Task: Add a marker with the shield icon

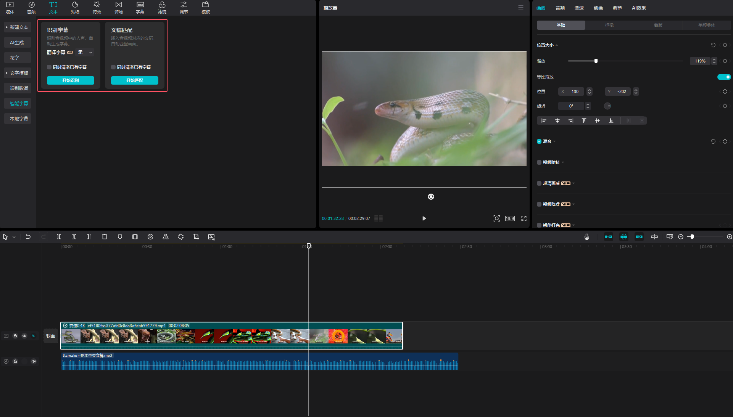Action: [x=120, y=237]
